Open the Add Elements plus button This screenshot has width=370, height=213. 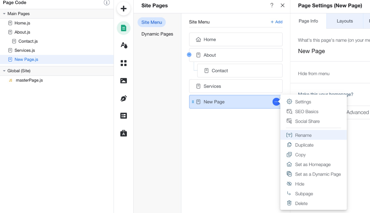[124, 9]
